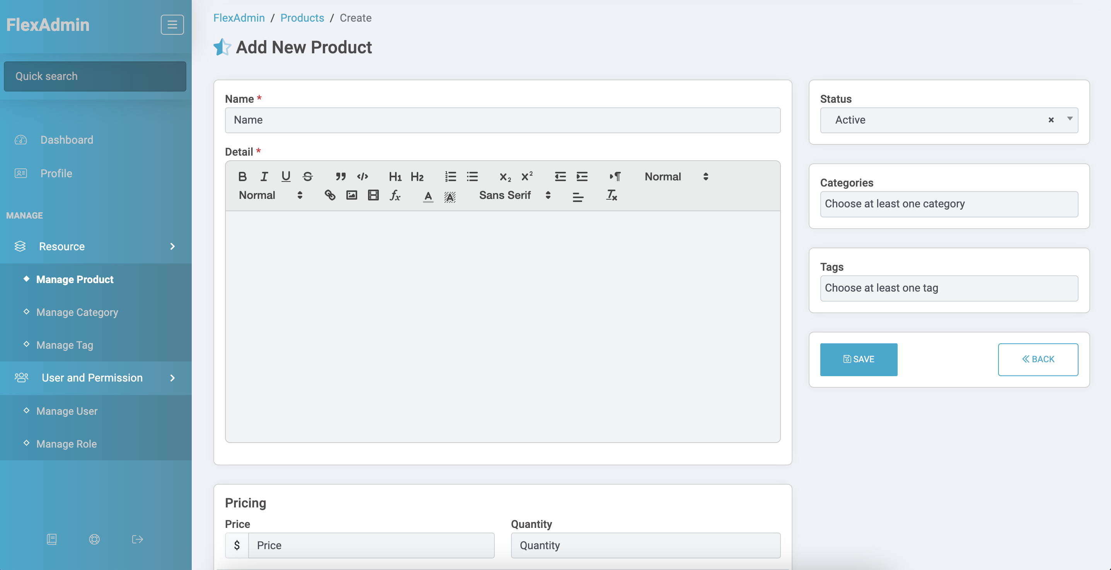
Task: Click the clear formatting icon
Action: [x=612, y=195]
